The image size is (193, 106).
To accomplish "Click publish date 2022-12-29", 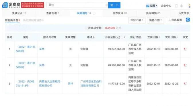I will point(171,84).
